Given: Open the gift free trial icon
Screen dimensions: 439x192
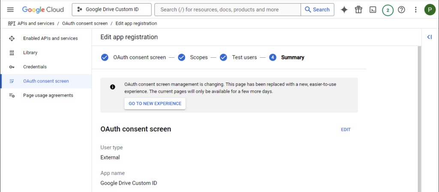Looking at the screenshot, I should click(358, 10).
